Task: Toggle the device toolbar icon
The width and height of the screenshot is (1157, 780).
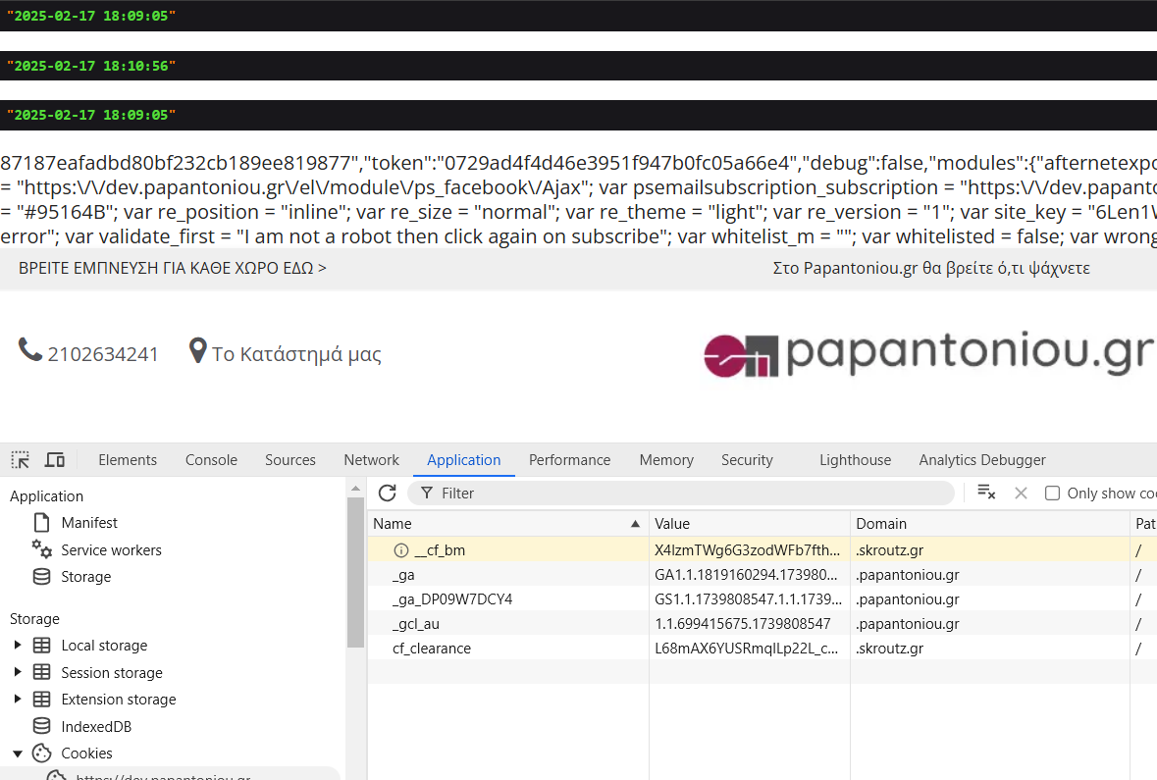Action: point(55,460)
